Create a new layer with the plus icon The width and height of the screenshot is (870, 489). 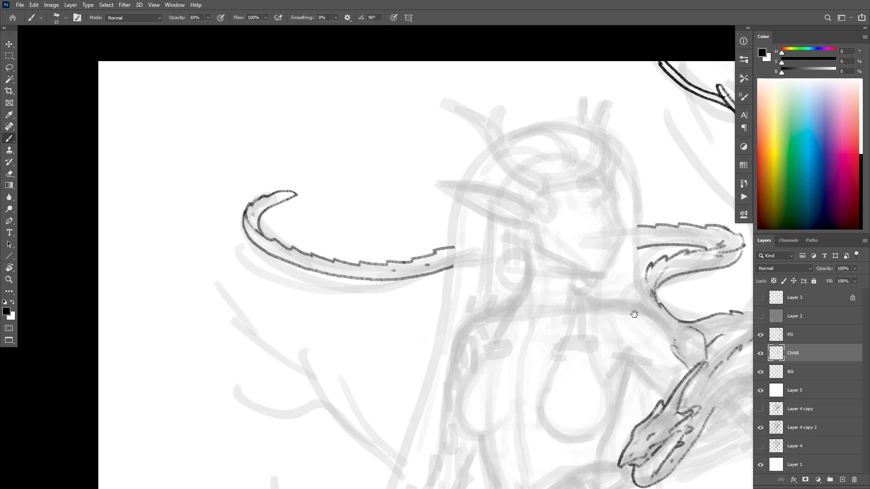click(x=842, y=479)
